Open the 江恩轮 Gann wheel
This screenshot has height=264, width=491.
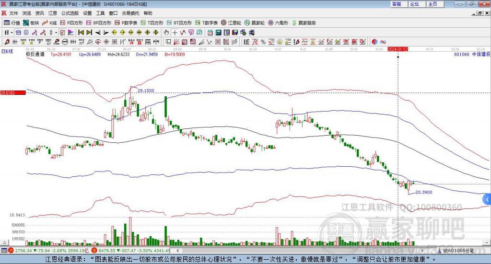pyautogui.click(x=231, y=23)
